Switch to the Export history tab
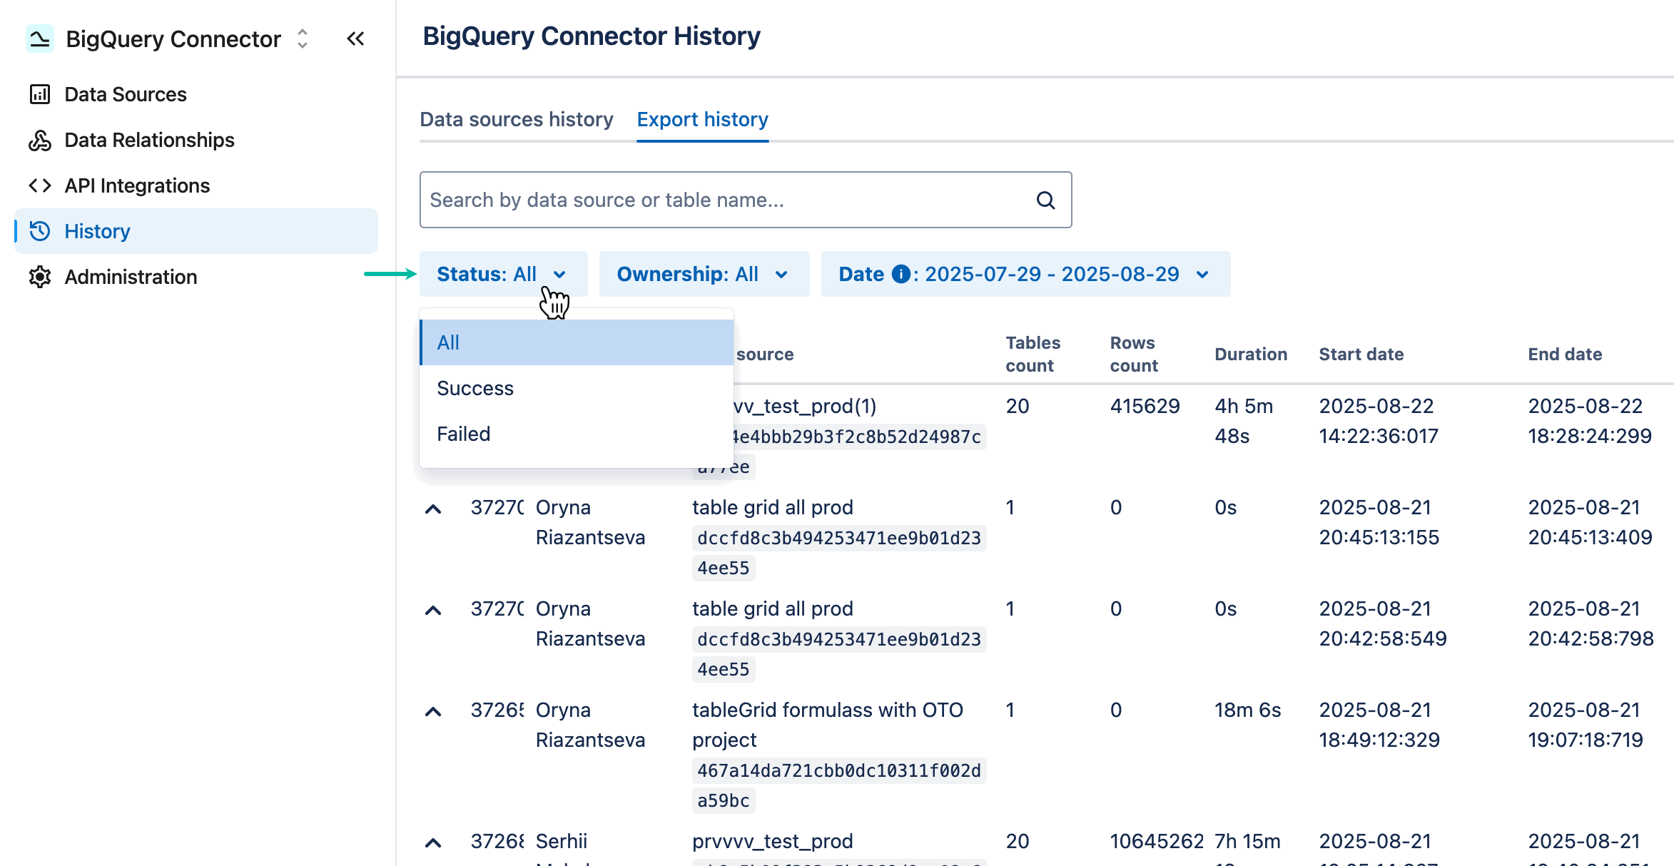1674x866 pixels. (x=703, y=119)
